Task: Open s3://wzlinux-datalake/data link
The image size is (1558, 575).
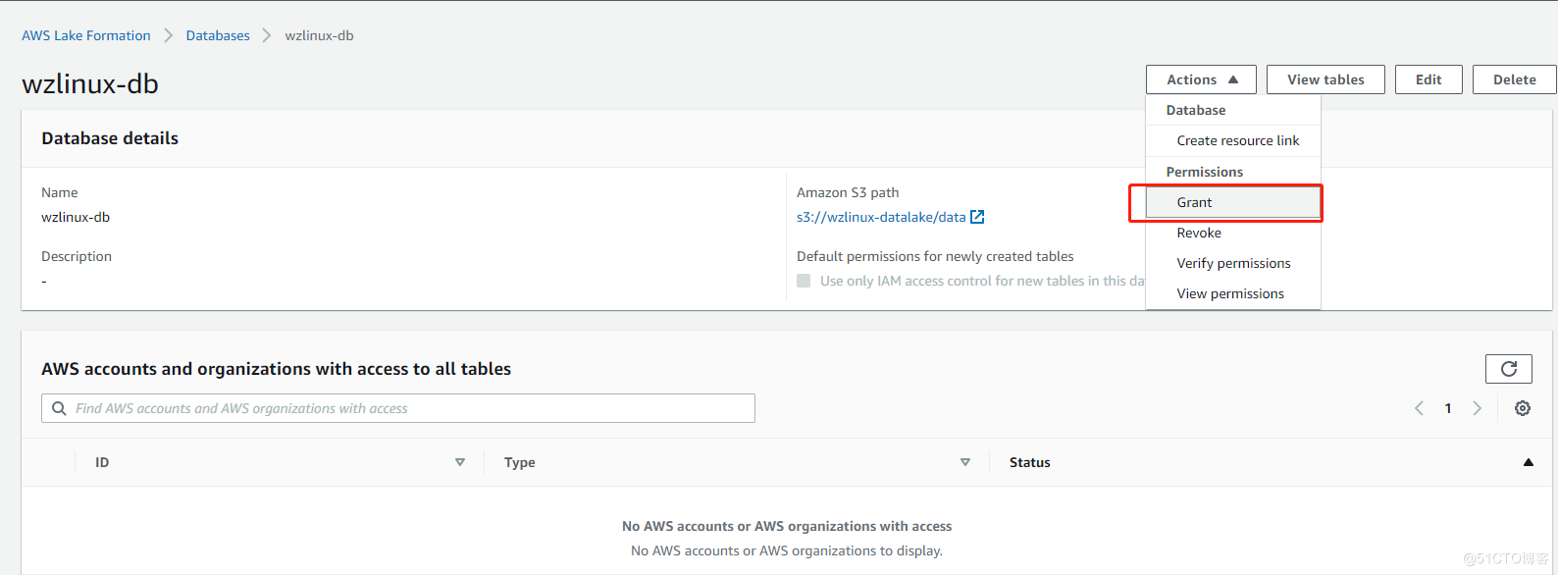Action: click(x=881, y=217)
